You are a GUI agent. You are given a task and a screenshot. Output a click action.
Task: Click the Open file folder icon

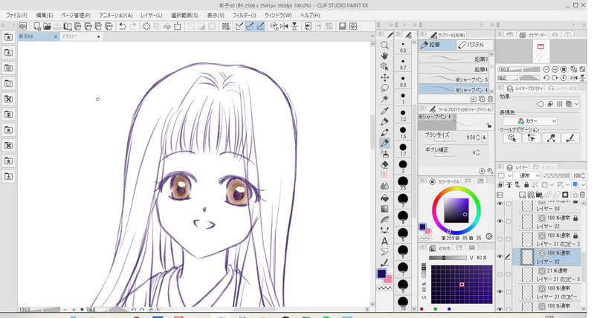click(x=47, y=26)
